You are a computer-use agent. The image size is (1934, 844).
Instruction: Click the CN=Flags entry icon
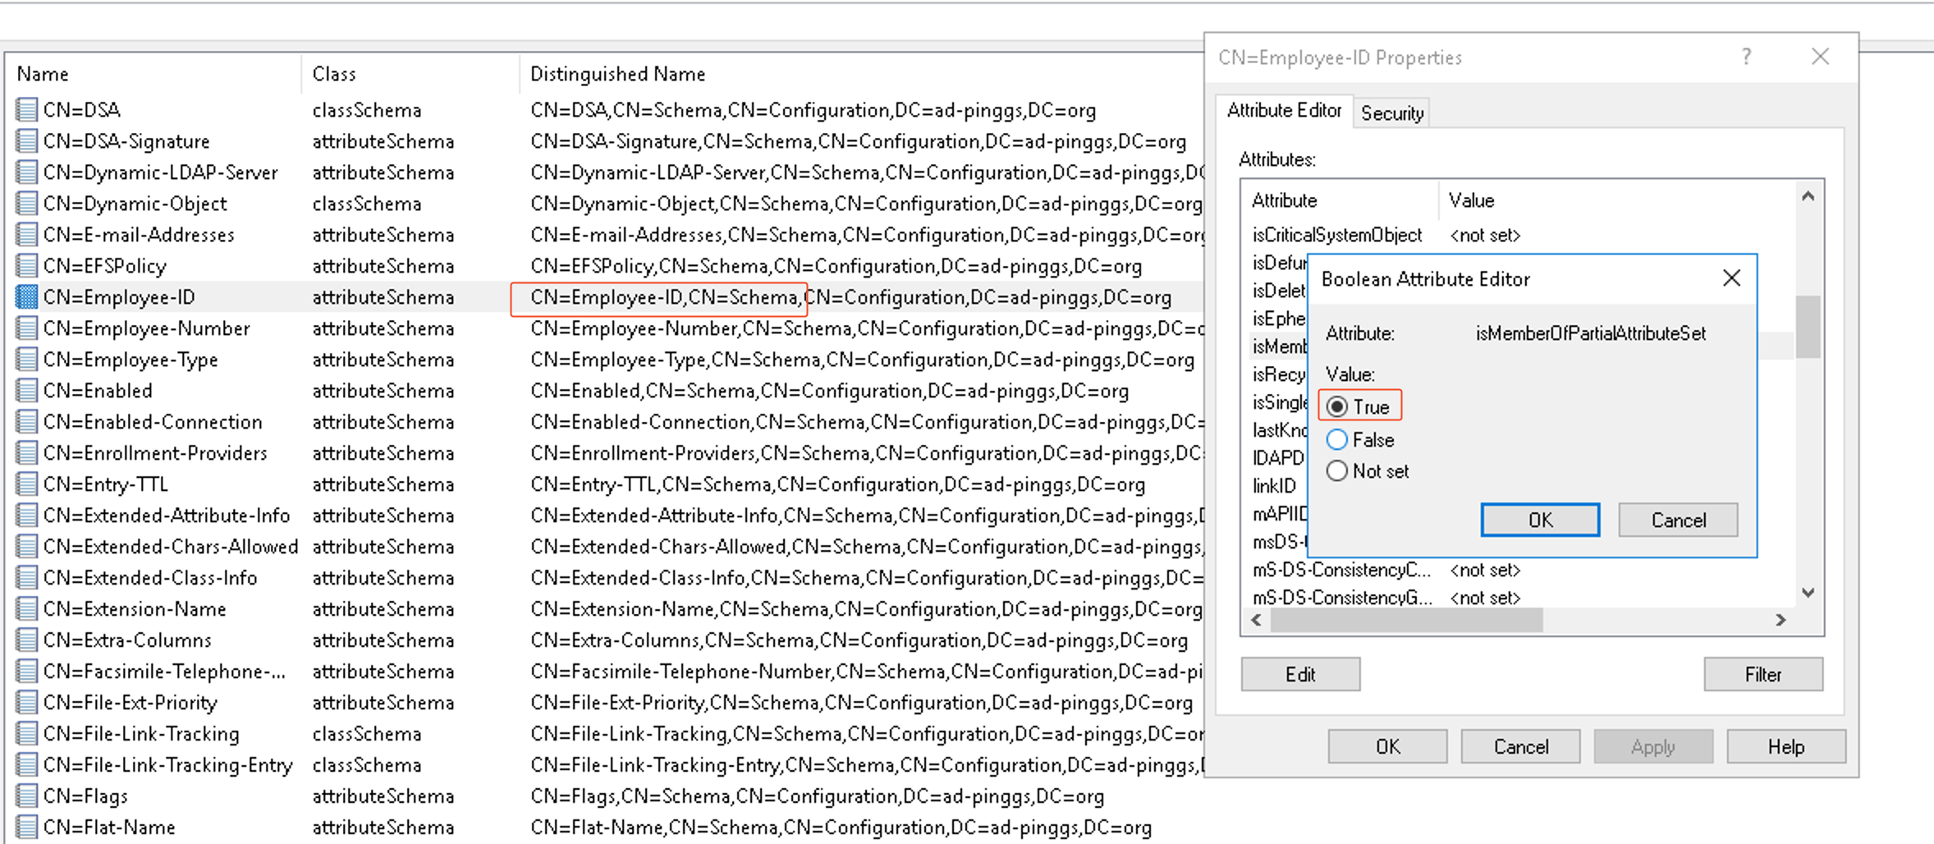pos(27,796)
